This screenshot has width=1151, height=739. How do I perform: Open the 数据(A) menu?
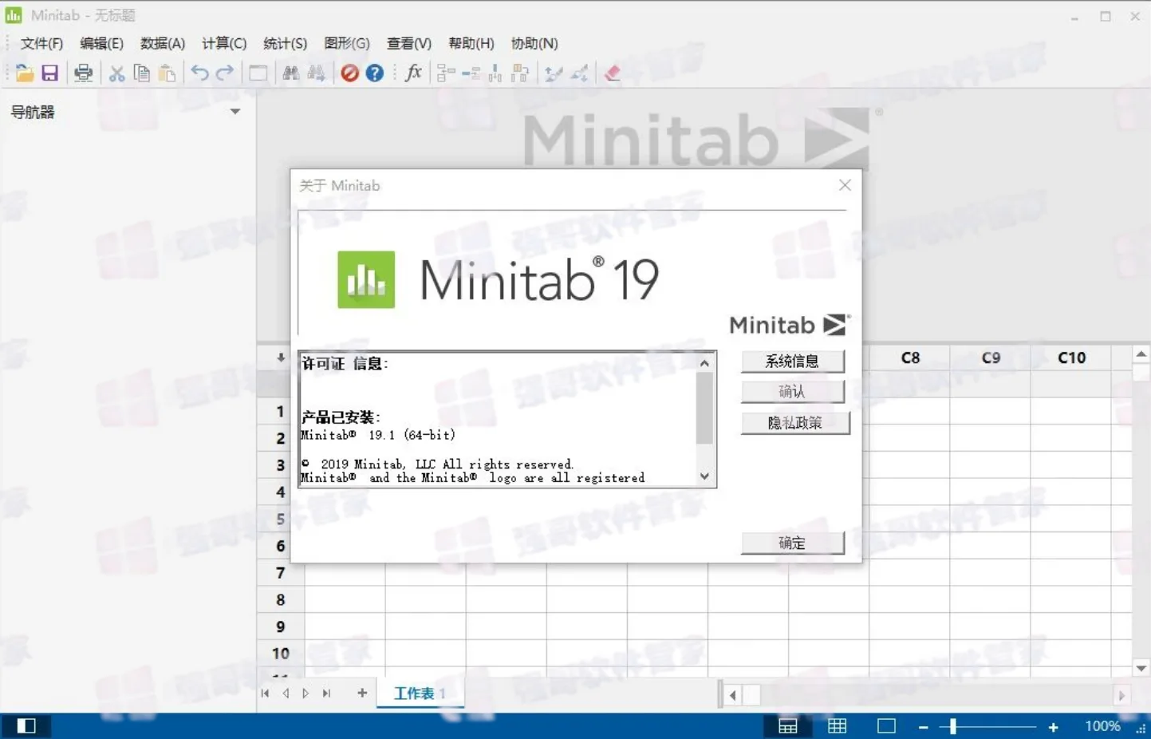(163, 43)
